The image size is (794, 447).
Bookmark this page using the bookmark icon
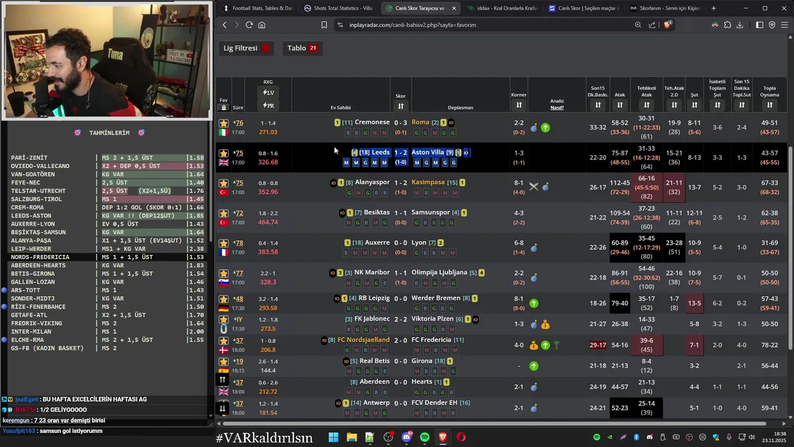pos(324,25)
